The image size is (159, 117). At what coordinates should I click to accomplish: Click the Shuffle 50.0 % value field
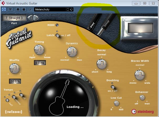(x=15, y=81)
